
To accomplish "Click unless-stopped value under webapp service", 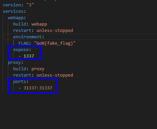I will [55, 31].
